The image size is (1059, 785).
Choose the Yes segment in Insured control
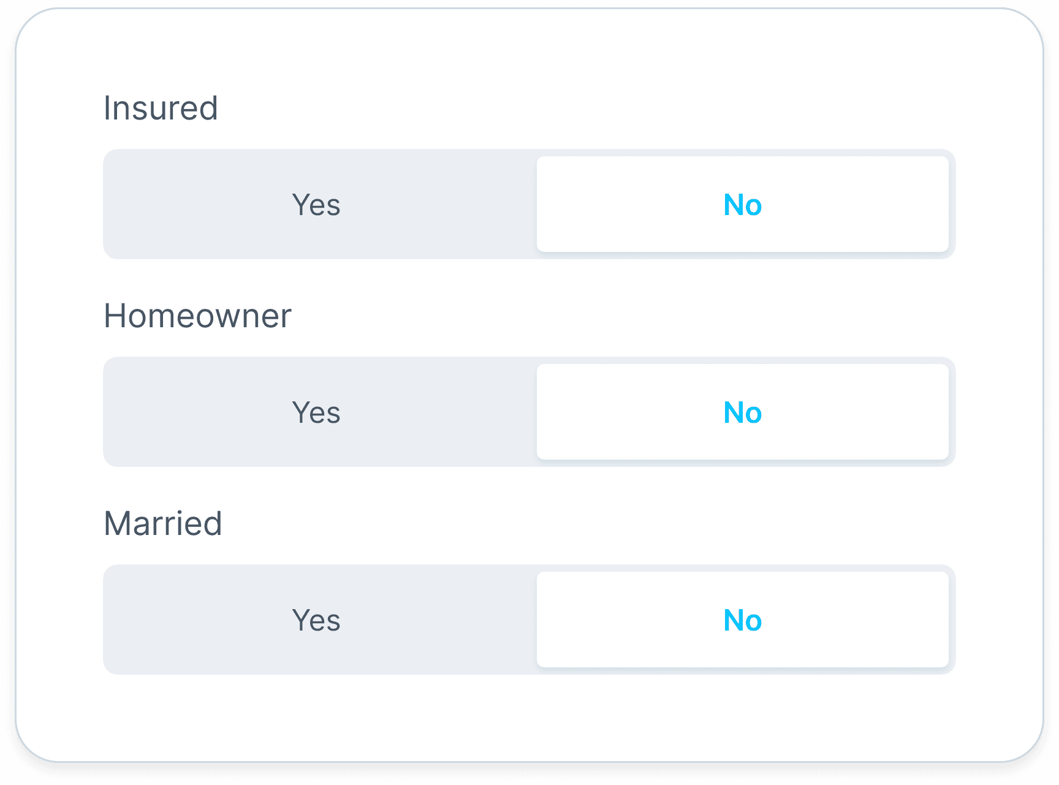316,204
